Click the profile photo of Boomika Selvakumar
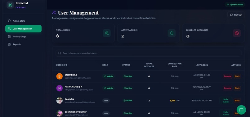This screenshot has width=250, height=117. point(60,113)
